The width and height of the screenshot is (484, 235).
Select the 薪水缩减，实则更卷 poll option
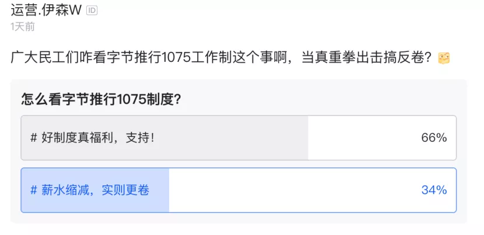pos(239,190)
